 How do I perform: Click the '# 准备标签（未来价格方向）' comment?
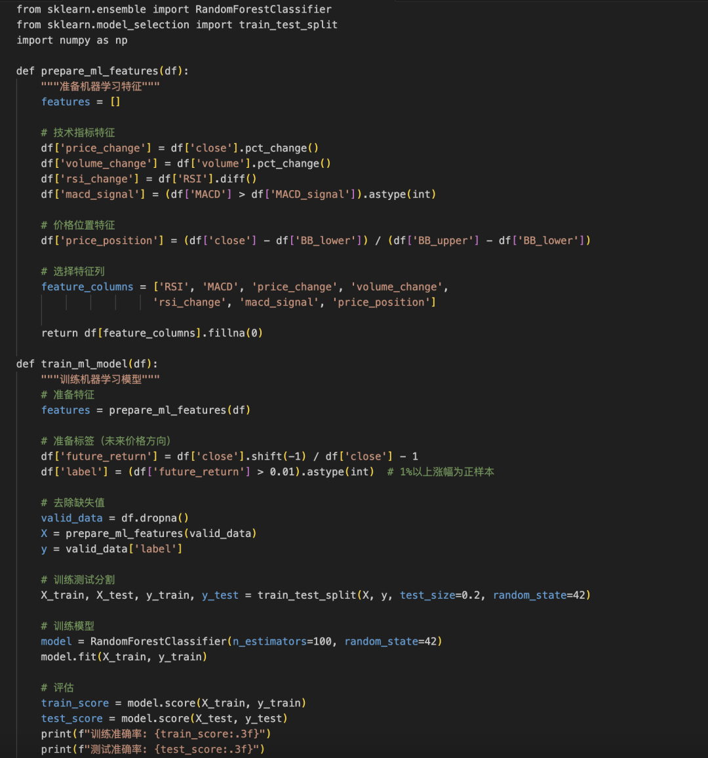click(106, 441)
